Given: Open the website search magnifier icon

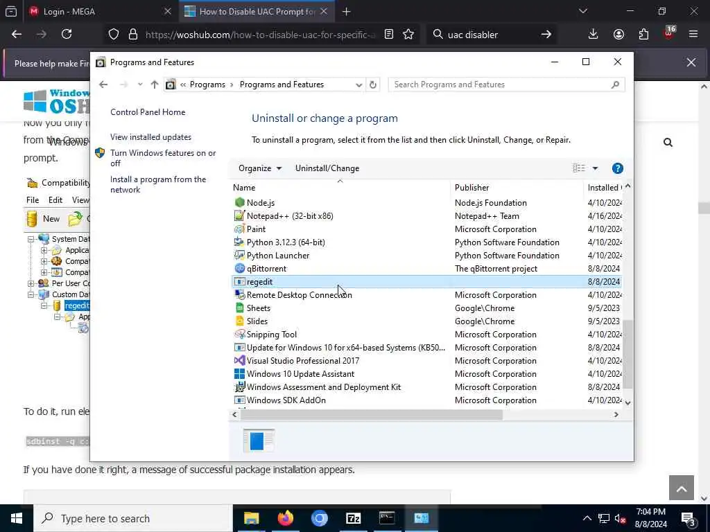Looking at the screenshot, I should point(668,143).
